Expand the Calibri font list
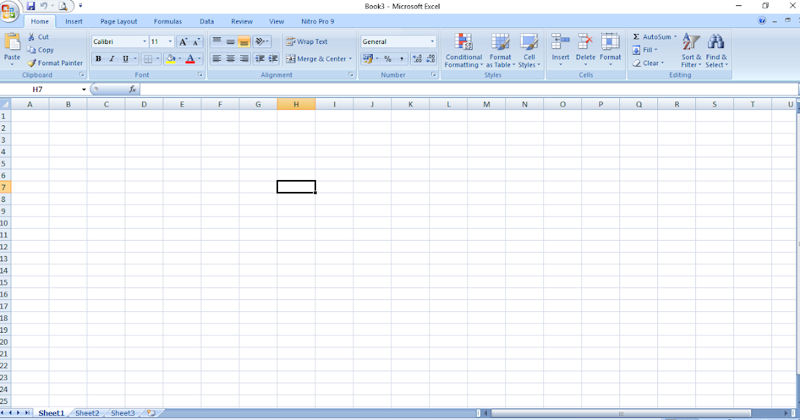The height and width of the screenshot is (420, 800). [145, 41]
